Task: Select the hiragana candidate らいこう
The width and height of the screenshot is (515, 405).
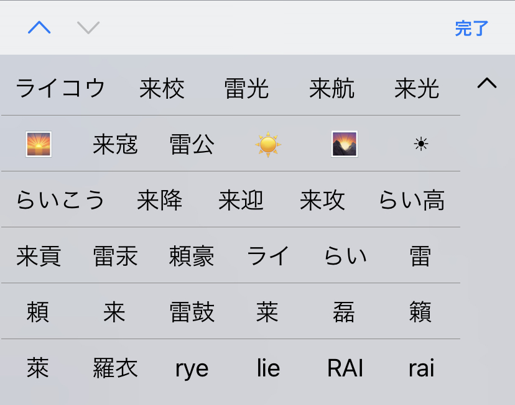Action: [x=60, y=201]
